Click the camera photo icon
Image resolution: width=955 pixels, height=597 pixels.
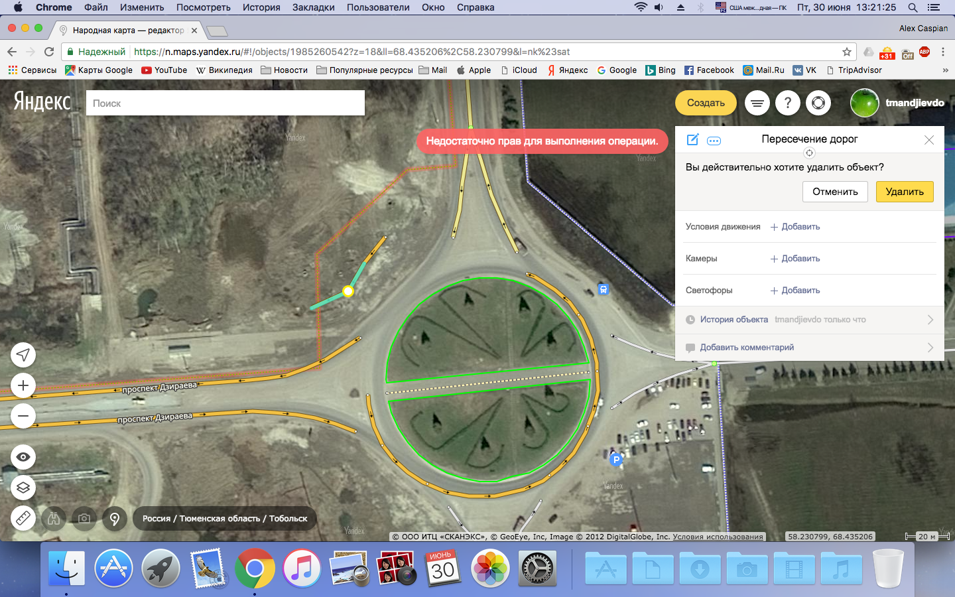(84, 518)
